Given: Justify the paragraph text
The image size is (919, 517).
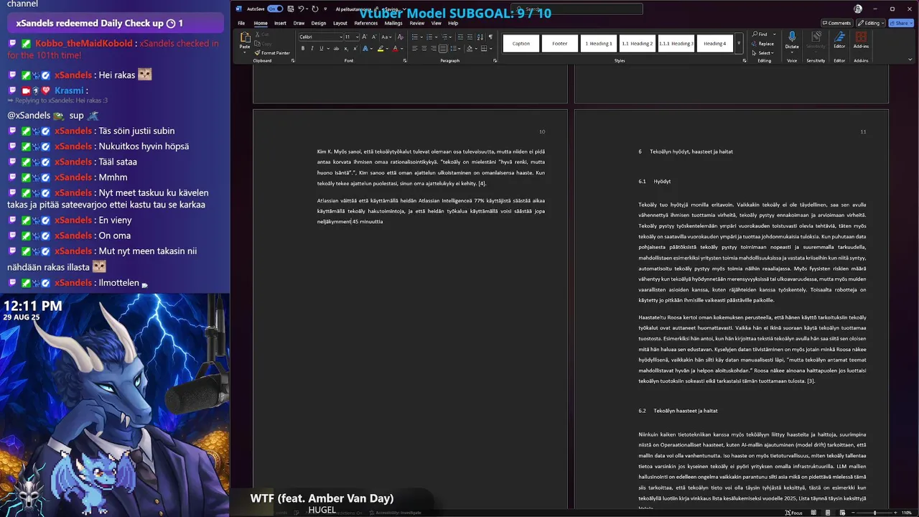Looking at the screenshot, I should (443, 48).
